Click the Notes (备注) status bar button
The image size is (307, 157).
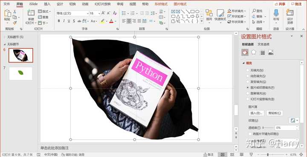pyautogui.click(x=209, y=154)
